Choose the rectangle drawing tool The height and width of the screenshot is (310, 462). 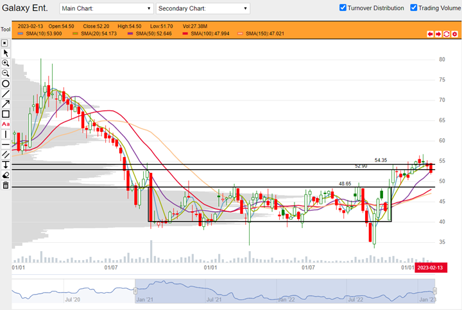(6, 114)
